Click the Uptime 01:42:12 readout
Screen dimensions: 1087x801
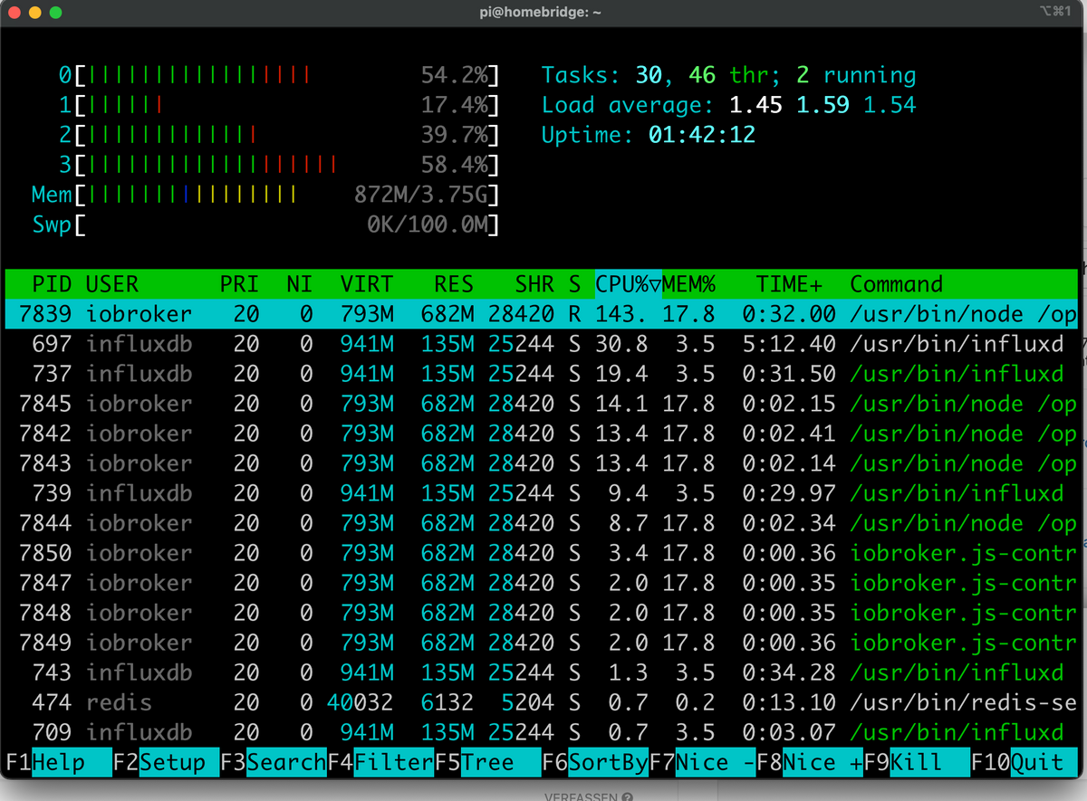click(x=649, y=135)
